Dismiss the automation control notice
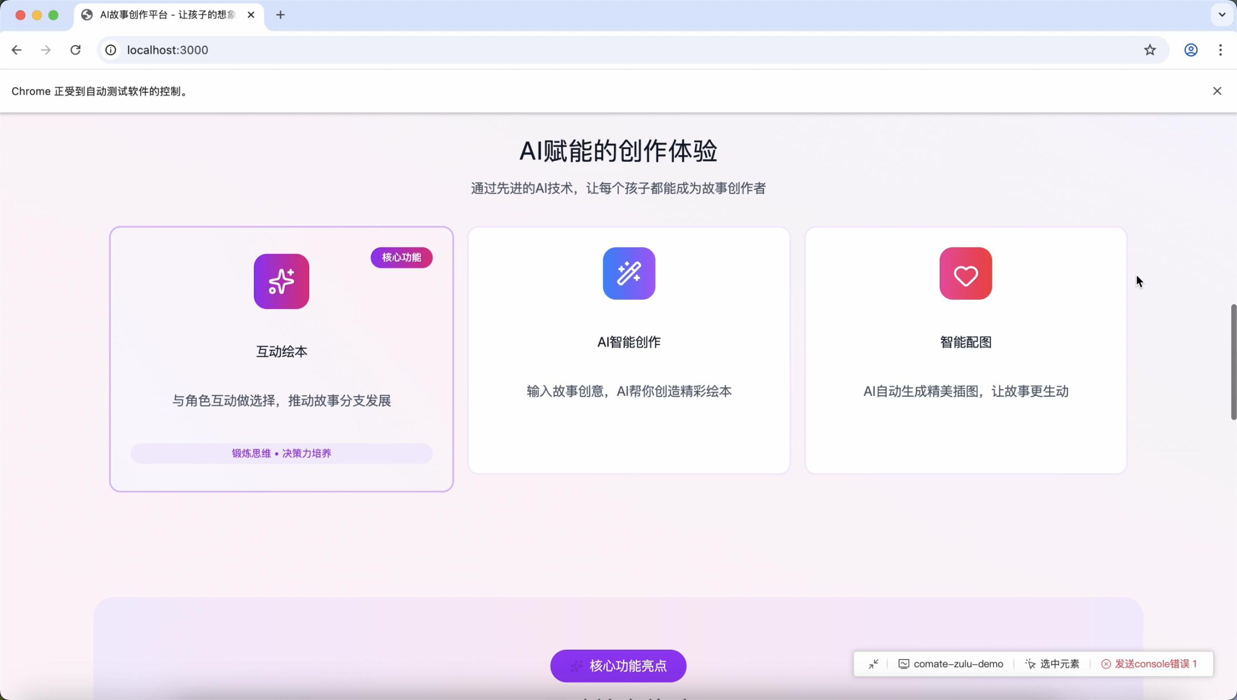The height and width of the screenshot is (700, 1237). (x=1217, y=90)
